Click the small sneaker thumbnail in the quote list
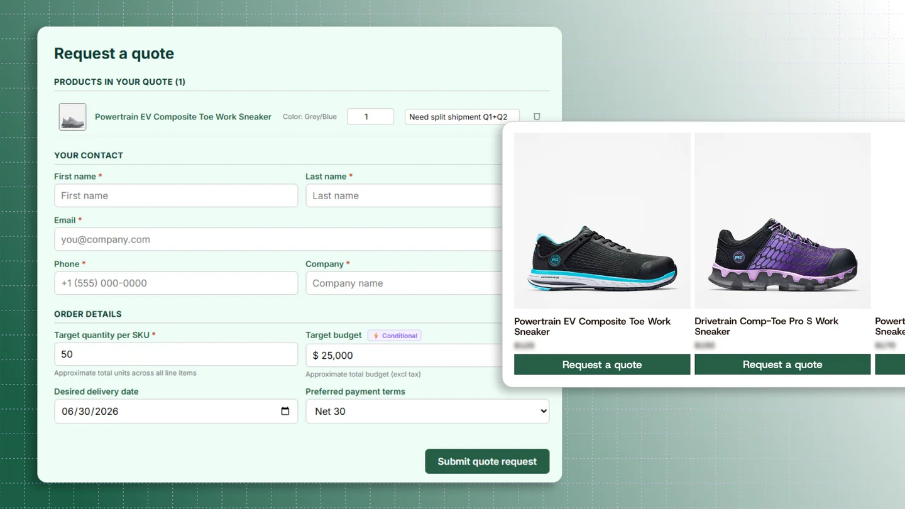Viewport: 905px width, 509px height. coord(72,117)
